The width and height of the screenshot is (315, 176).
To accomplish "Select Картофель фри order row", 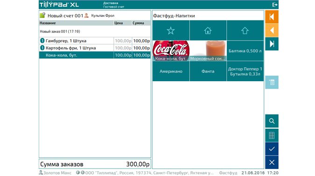I will pos(95,48).
